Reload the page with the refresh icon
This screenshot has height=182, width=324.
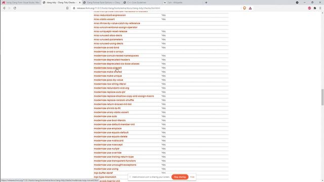pos(15,8)
